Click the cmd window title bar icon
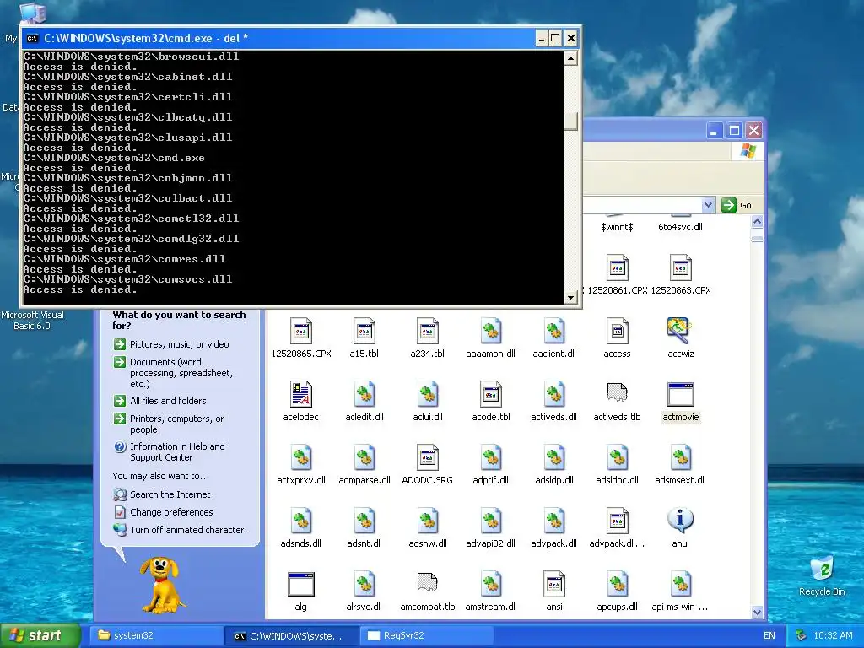This screenshot has width=864, height=648. pyautogui.click(x=33, y=38)
